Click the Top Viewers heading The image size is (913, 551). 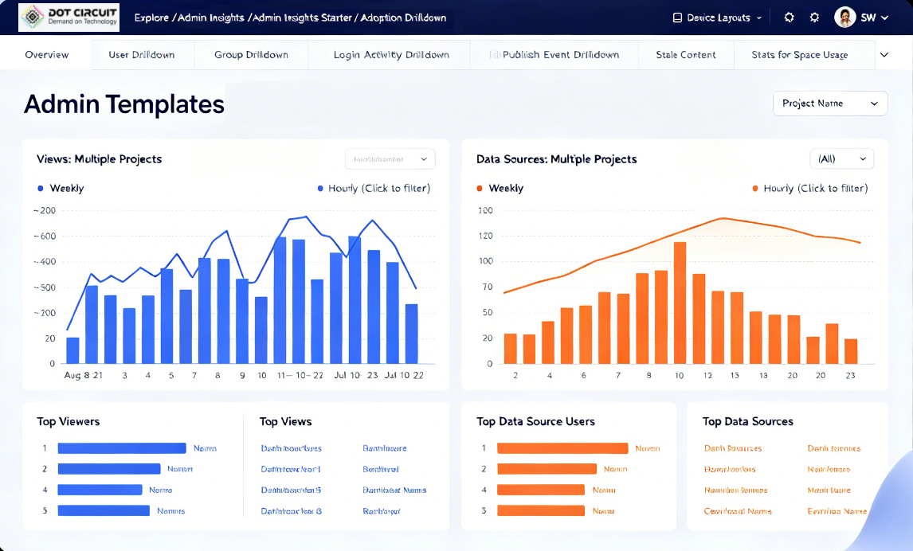click(x=69, y=421)
